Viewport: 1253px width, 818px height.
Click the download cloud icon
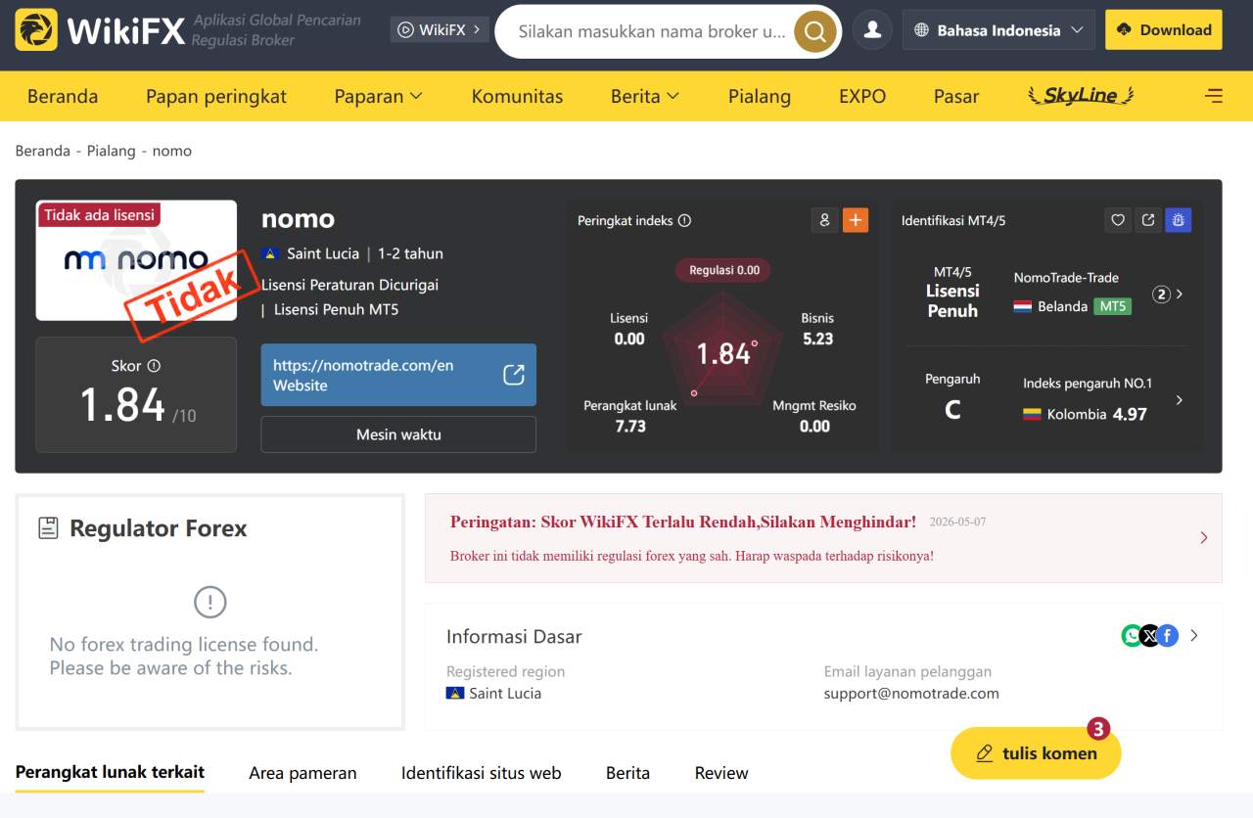point(1124,29)
